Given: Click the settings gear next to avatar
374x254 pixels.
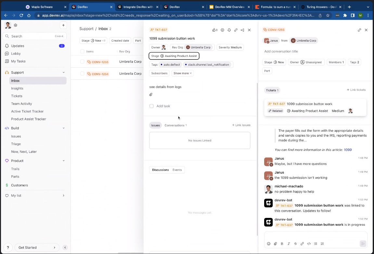Looking at the screenshot, I should (x=16, y=25).
